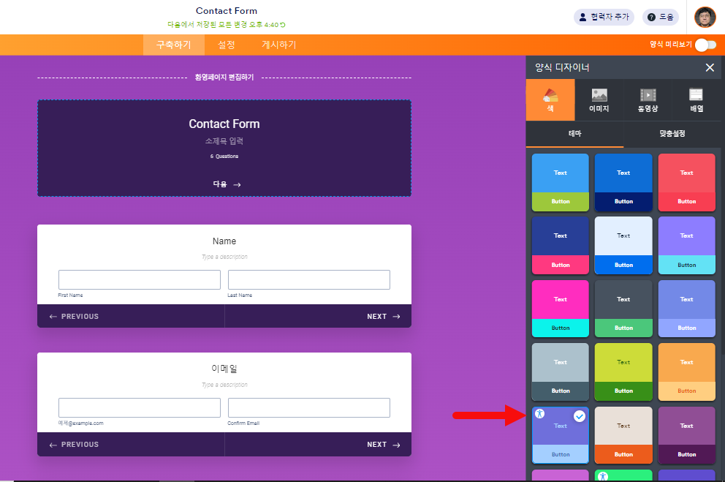
Task: Close the 양식 디자이너 panel
Action: point(710,68)
